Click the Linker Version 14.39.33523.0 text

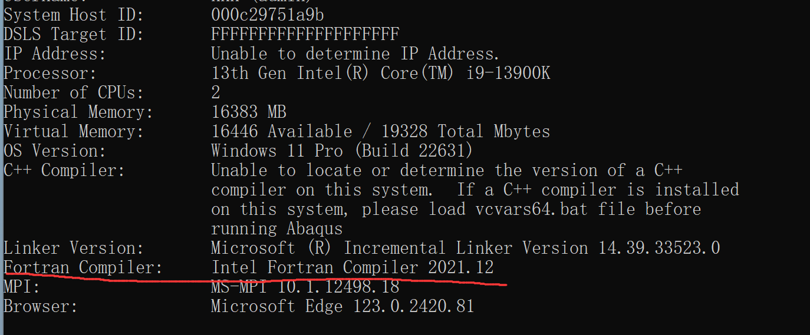tap(465, 248)
